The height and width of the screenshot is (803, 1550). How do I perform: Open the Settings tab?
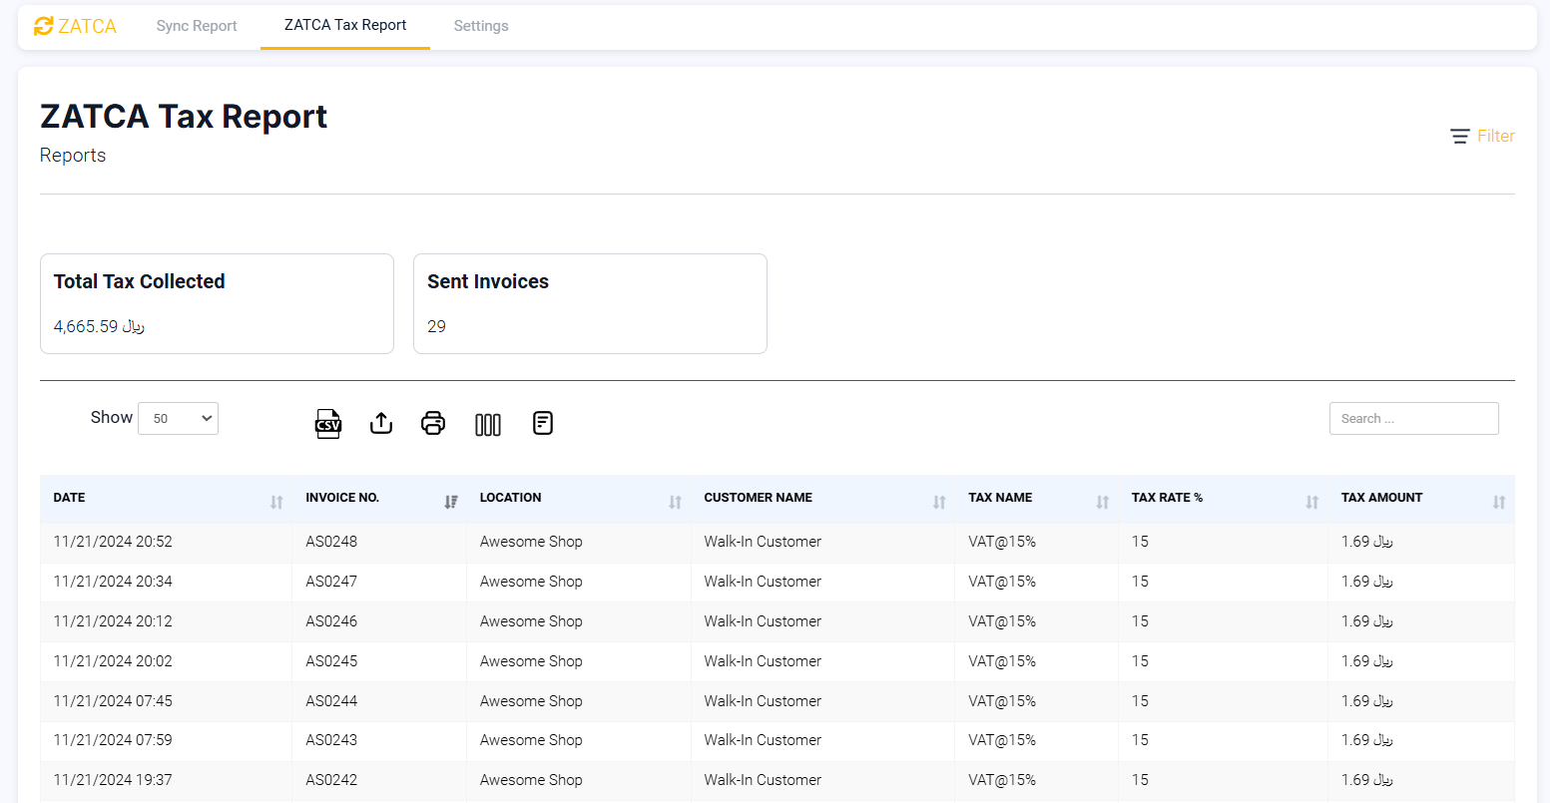[480, 25]
